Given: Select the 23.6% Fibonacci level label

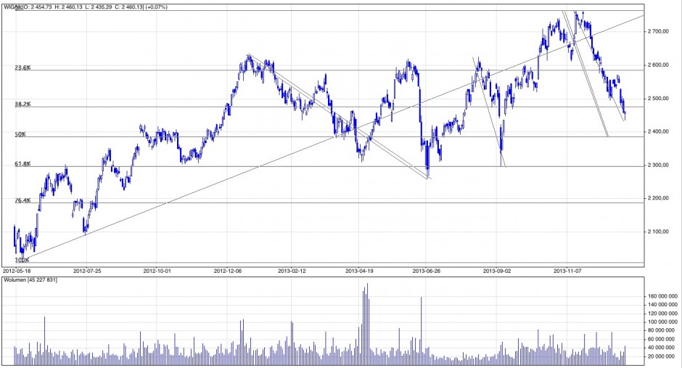Looking at the screenshot, I should tap(22, 68).
